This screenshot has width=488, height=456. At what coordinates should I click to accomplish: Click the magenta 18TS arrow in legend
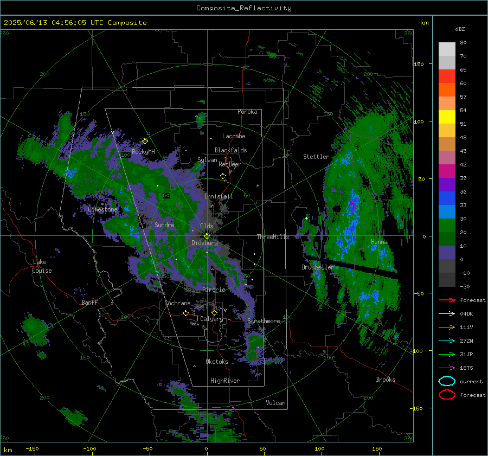point(447,368)
